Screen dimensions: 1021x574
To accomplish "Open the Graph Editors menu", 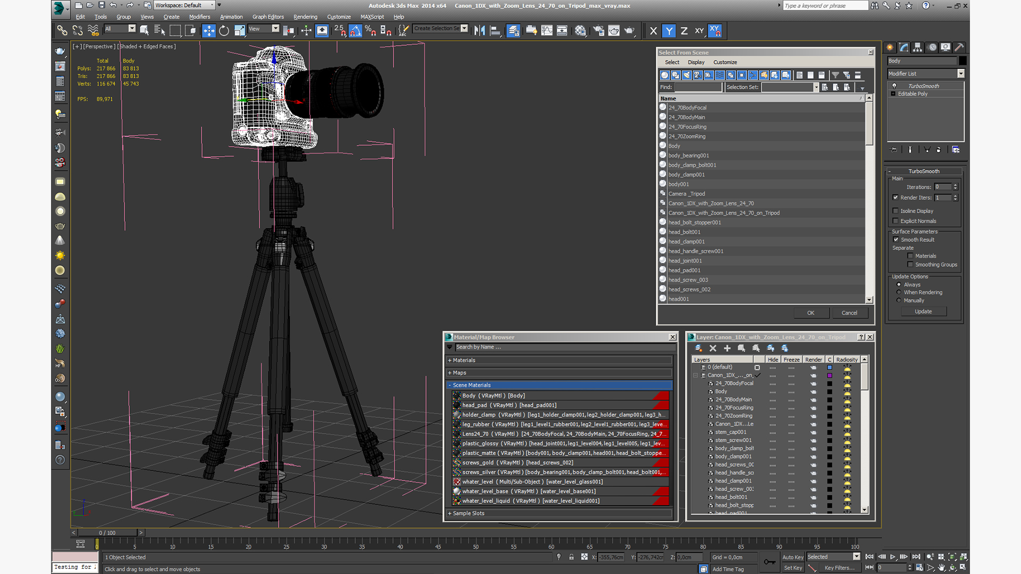I will 268,17.
